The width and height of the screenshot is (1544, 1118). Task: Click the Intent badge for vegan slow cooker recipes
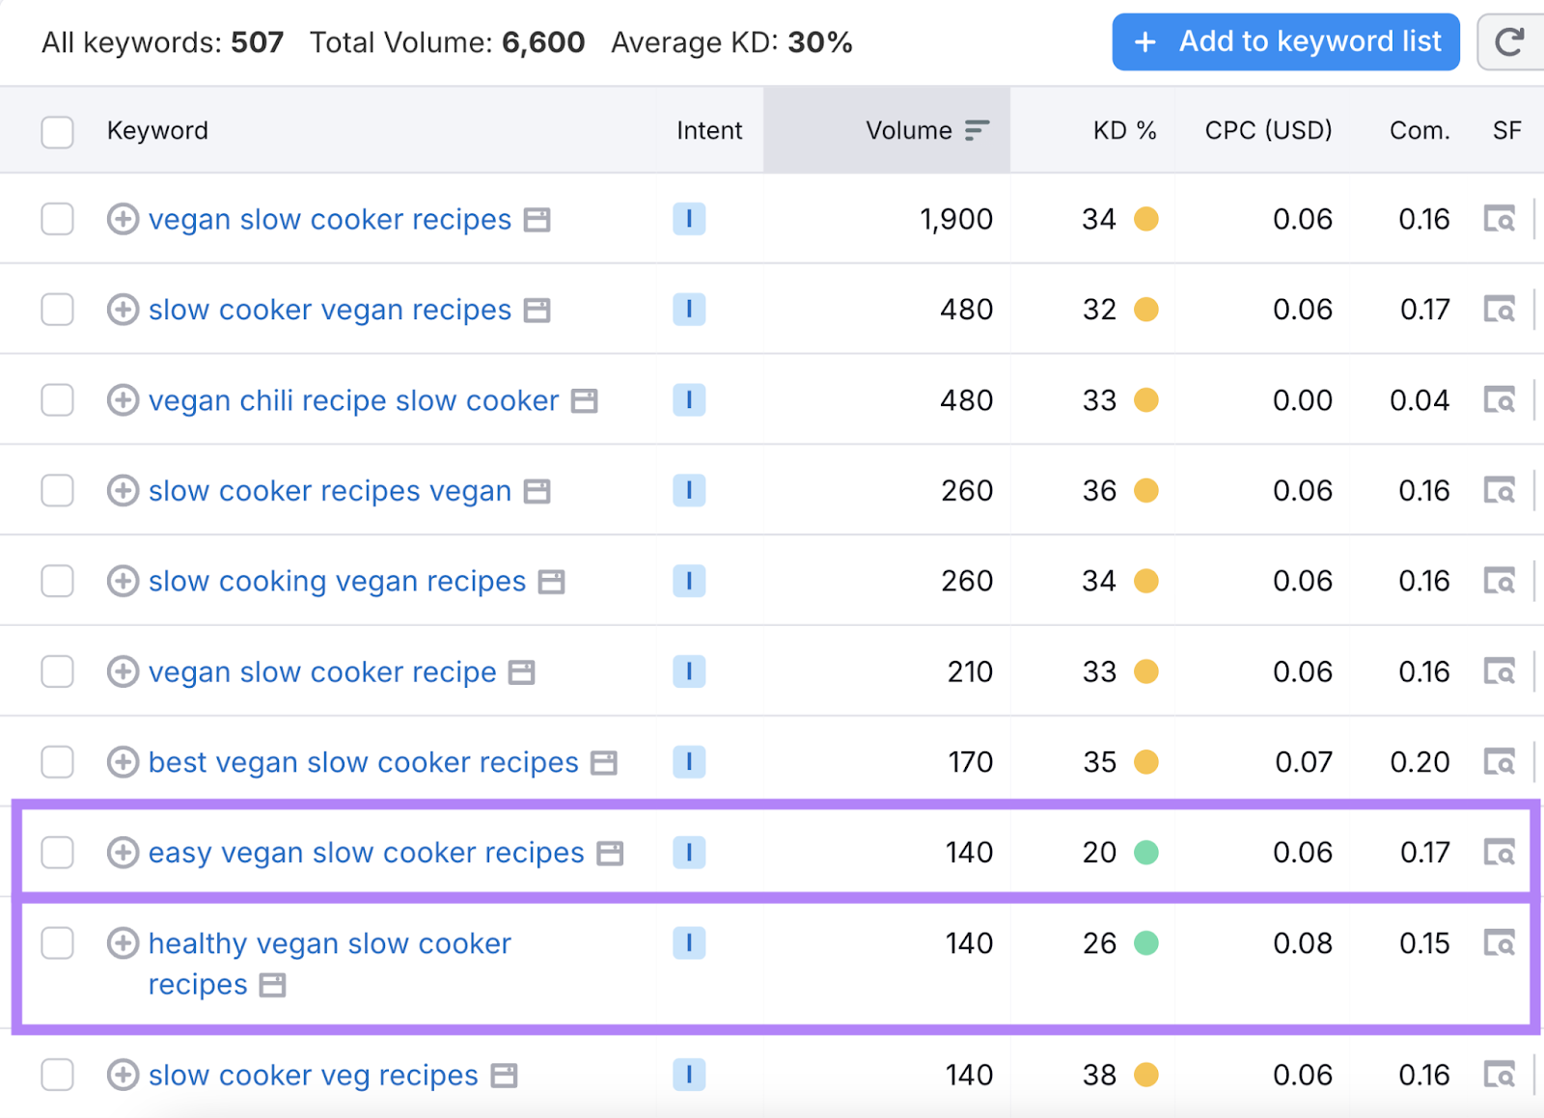(x=689, y=219)
